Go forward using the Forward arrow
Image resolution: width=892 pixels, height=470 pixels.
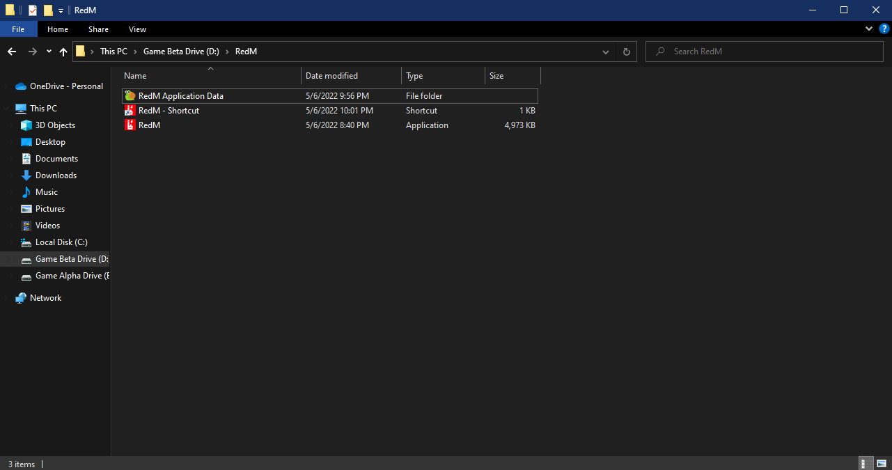point(32,52)
